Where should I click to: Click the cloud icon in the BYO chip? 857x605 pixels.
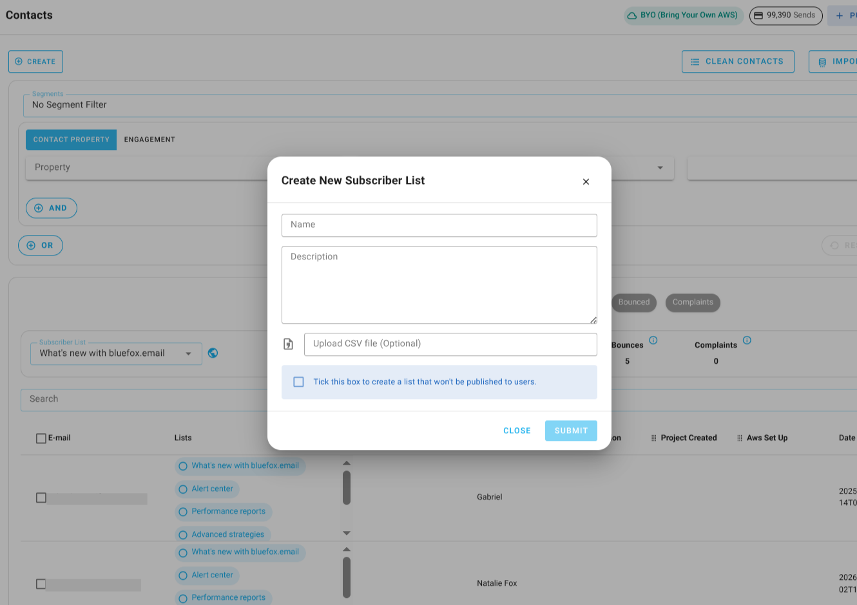pyautogui.click(x=631, y=15)
